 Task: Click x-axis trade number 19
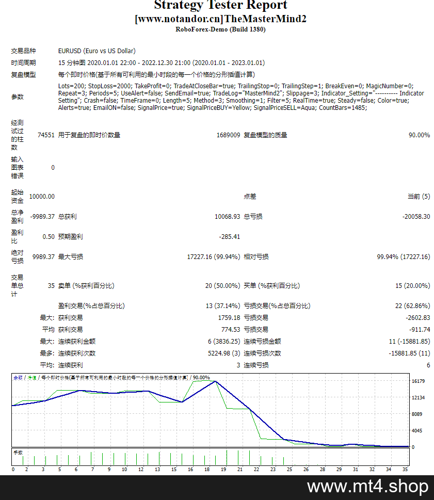(x=223, y=470)
